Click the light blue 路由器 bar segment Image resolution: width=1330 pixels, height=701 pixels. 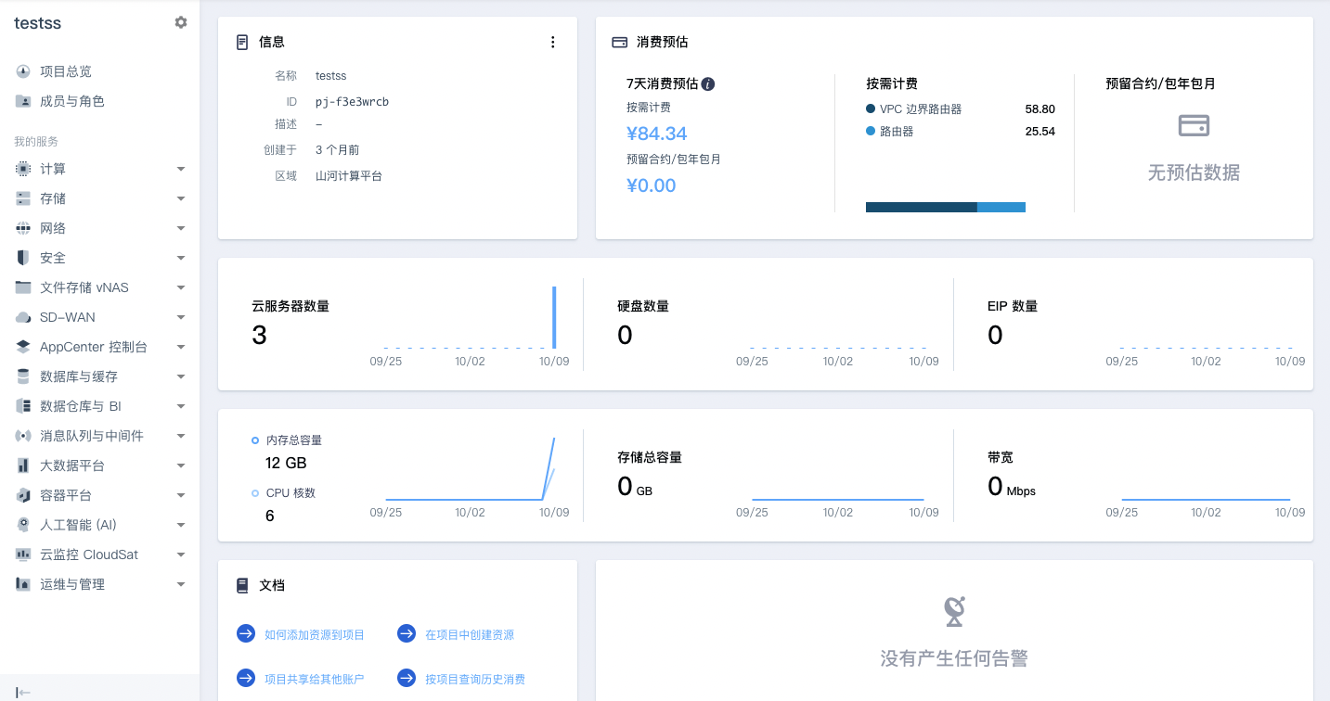click(x=1001, y=207)
